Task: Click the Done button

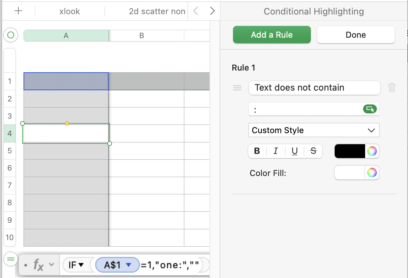Action: [x=355, y=35]
